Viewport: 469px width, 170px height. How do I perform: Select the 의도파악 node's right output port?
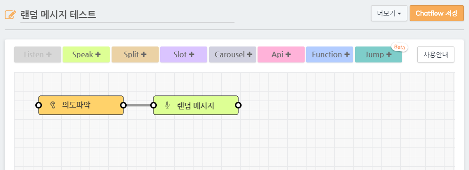(x=123, y=105)
